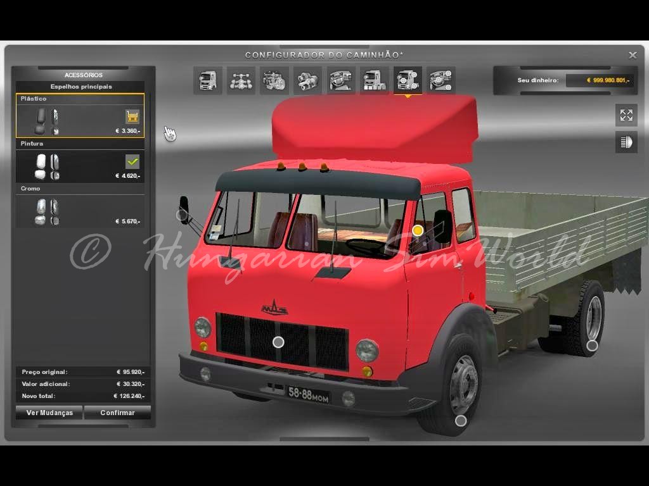Screen dimensions: 649x486
Task: Select the Cromo mirror option
Action: point(80,211)
